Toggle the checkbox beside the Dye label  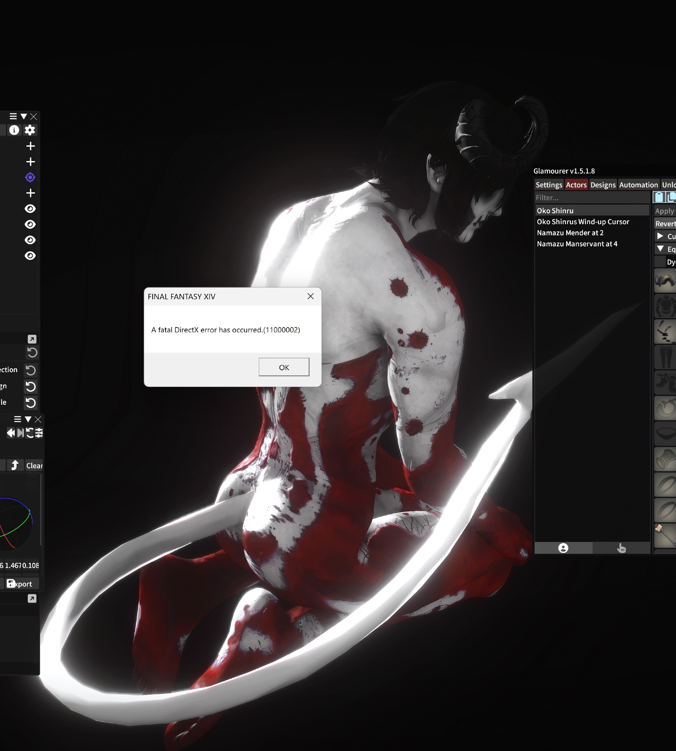click(x=659, y=262)
